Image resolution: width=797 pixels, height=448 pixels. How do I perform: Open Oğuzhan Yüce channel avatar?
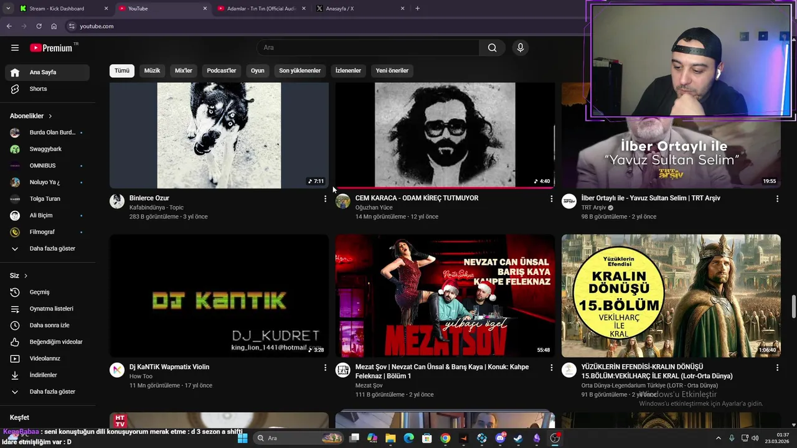click(x=343, y=201)
